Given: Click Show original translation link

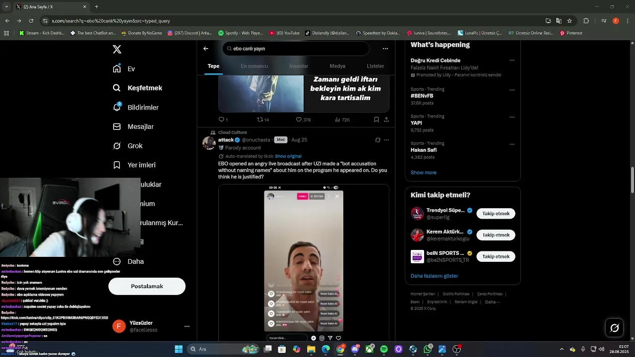Looking at the screenshot, I should pyautogui.click(x=288, y=156).
